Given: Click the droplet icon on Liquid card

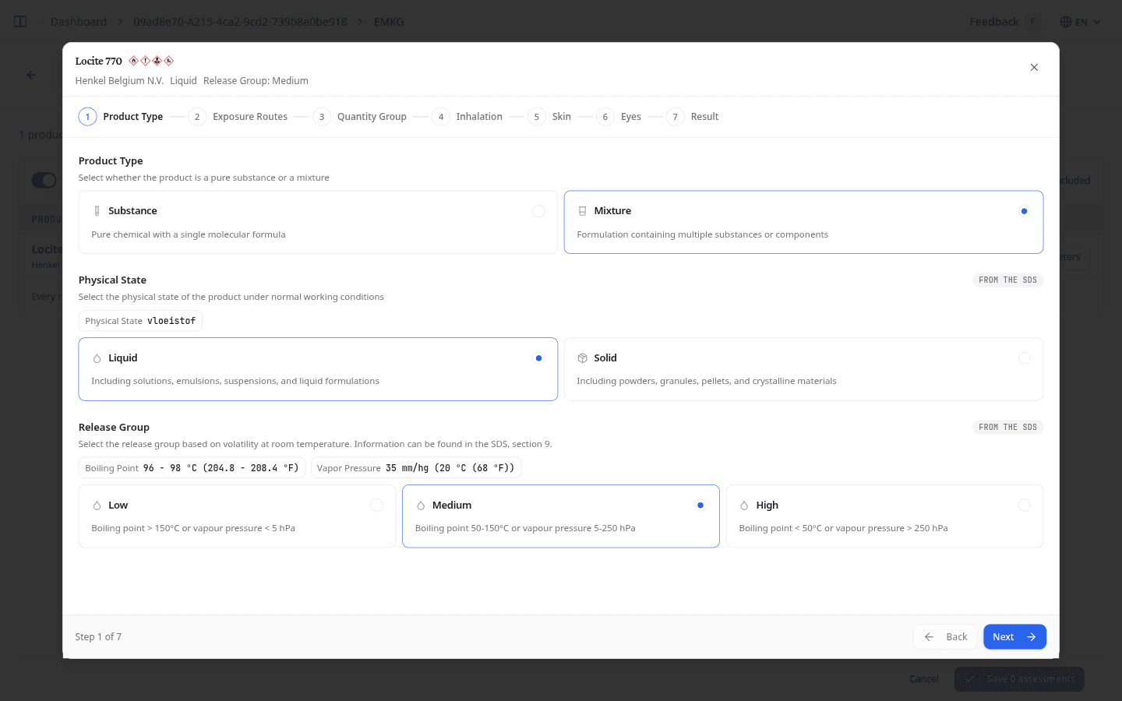Looking at the screenshot, I should 97,358.
